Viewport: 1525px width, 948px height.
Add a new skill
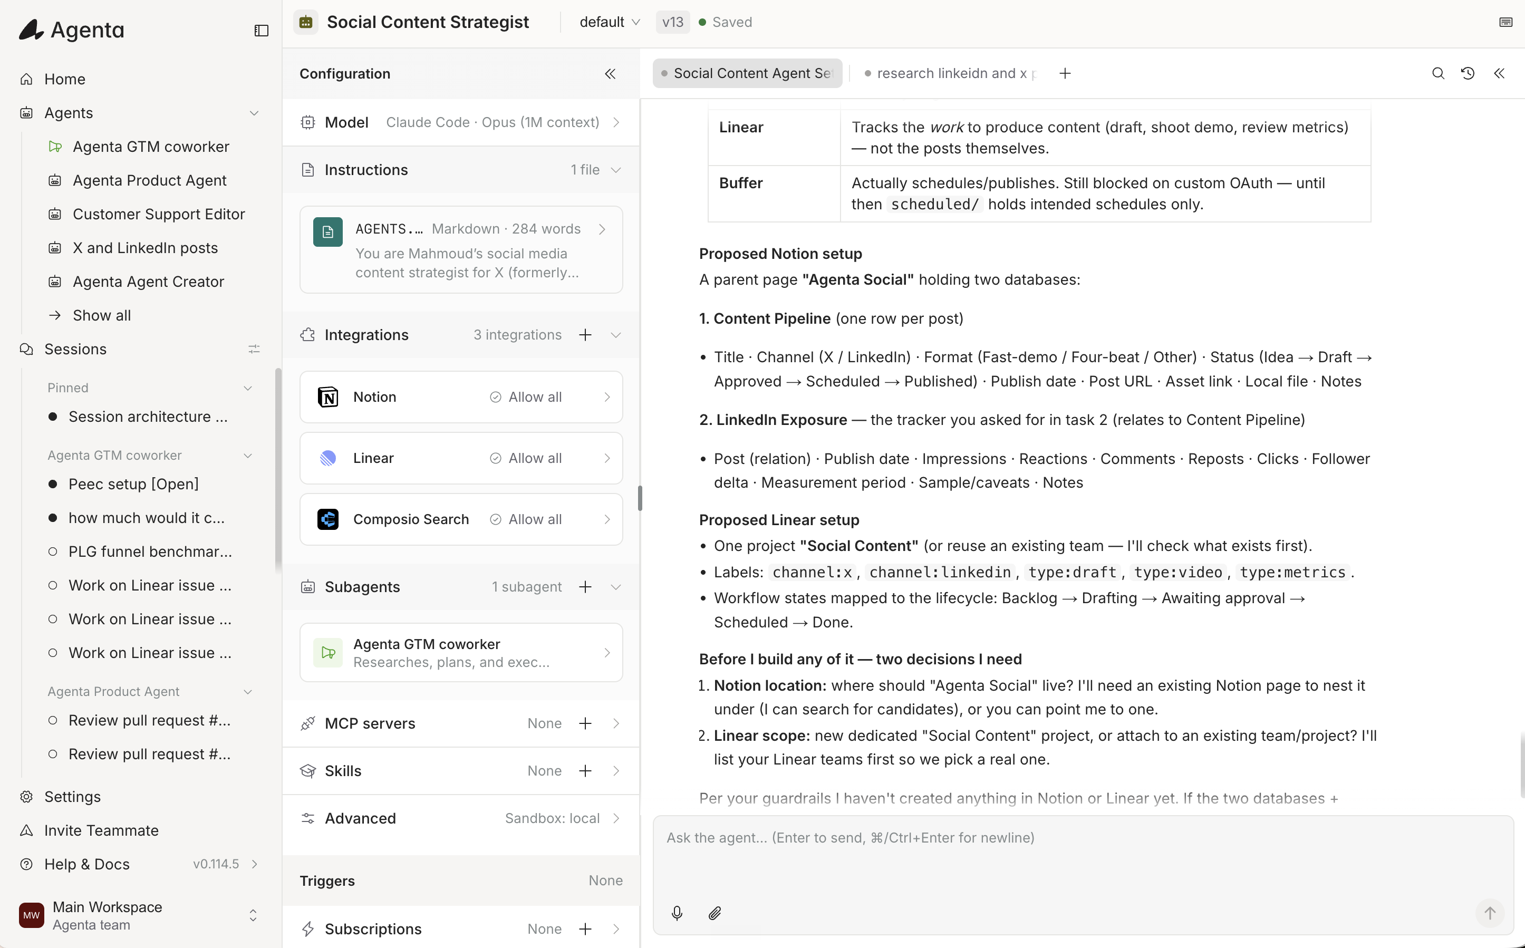(585, 771)
